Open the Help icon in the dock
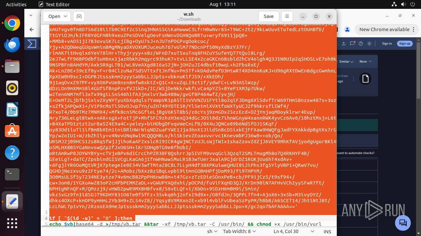 pyautogui.click(x=12, y=153)
